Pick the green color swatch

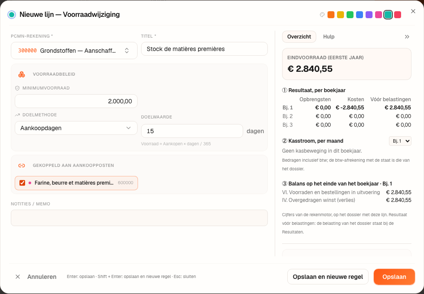point(350,15)
